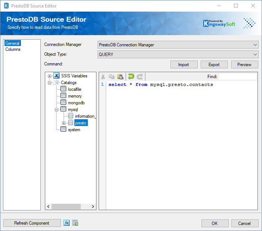Click the Cancel button

(245, 223)
